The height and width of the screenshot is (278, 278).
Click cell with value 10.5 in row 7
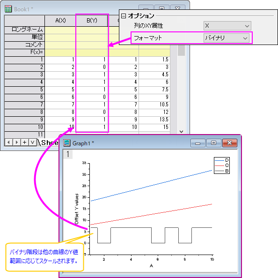[154, 105]
